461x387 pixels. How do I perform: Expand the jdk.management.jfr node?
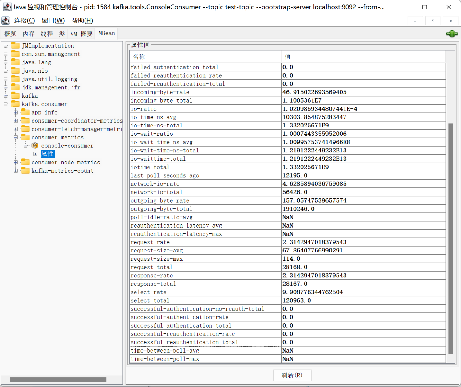[x=6, y=87]
